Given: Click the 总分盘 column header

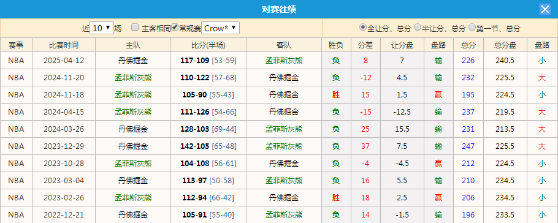Looking at the screenshot, I should (x=505, y=45).
